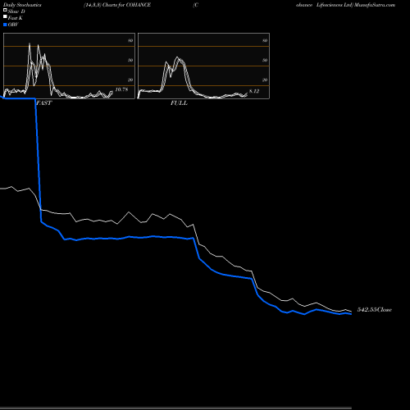Viewport: 410px width, 410px height.
Task: Click the Slow D legend text
Action: coord(16,11)
